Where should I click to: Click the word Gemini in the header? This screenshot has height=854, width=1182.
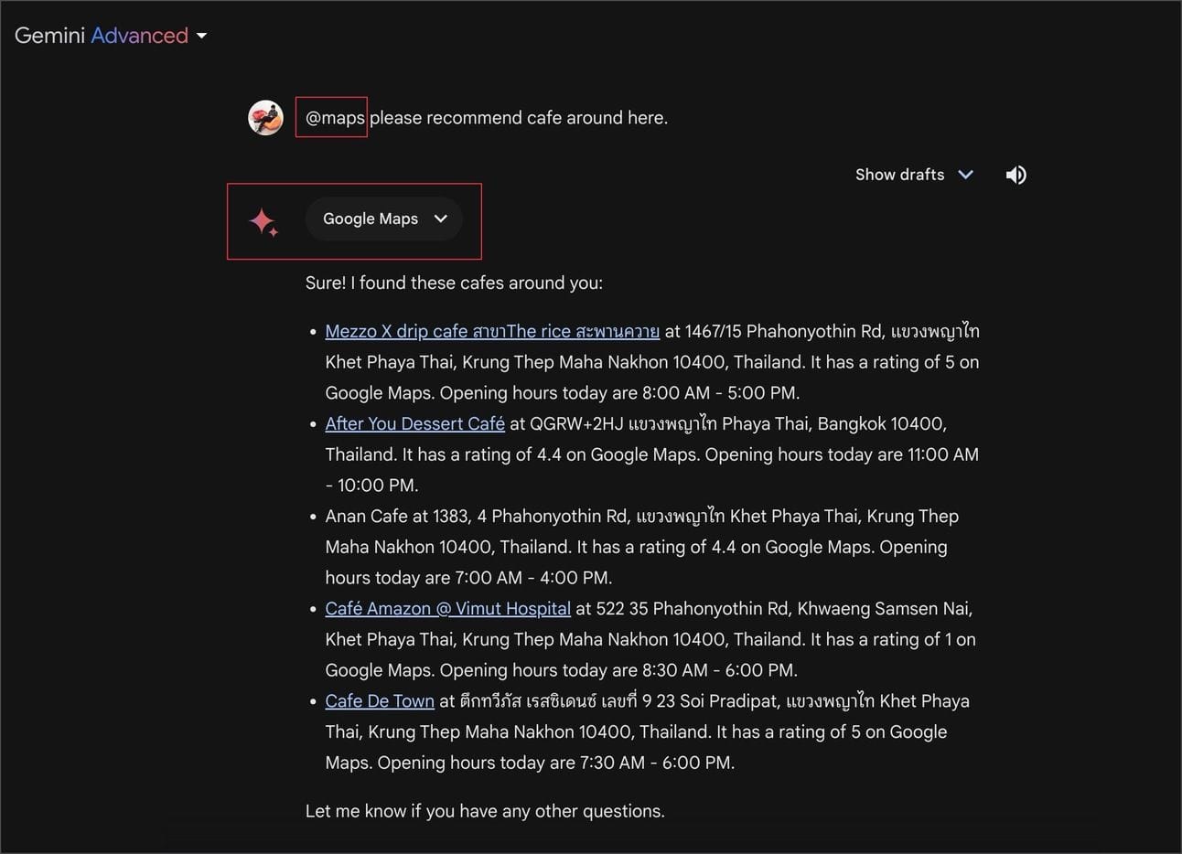coord(49,36)
